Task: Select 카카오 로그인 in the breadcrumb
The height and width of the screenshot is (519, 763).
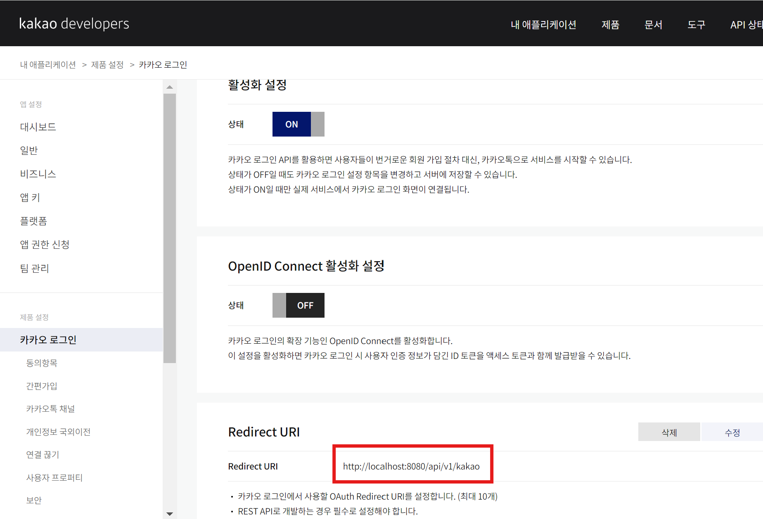Action: click(x=163, y=65)
